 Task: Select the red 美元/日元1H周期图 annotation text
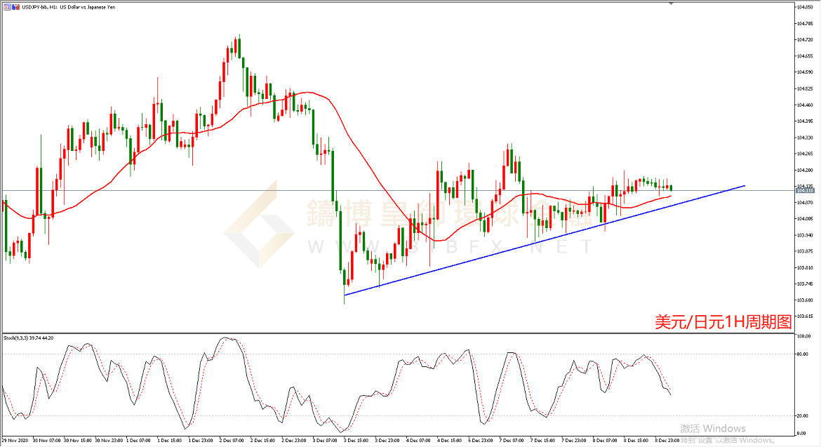tap(723, 322)
